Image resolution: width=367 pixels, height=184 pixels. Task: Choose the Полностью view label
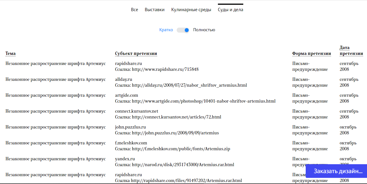tap(204, 30)
